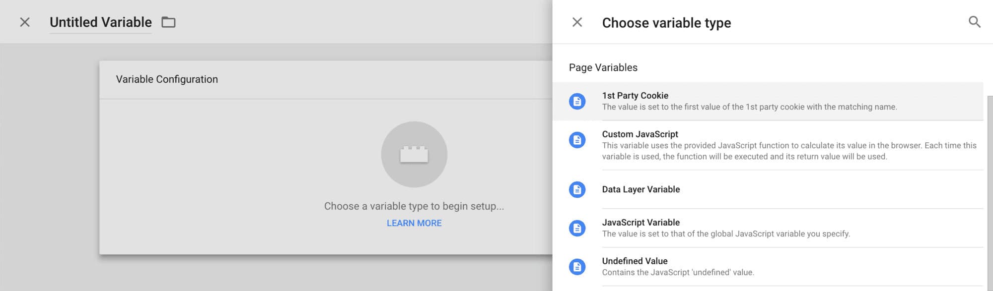Click the variable type placeholder brick icon
Image resolution: width=993 pixels, height=291 pixels.
coord(414,155)
